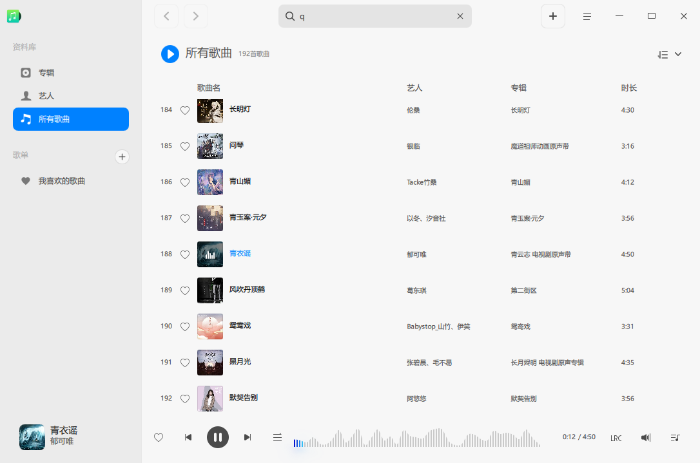Viewport: 700px width, 463px height.
Task: Open the main hamburger menu
Action: coord(587,16)
